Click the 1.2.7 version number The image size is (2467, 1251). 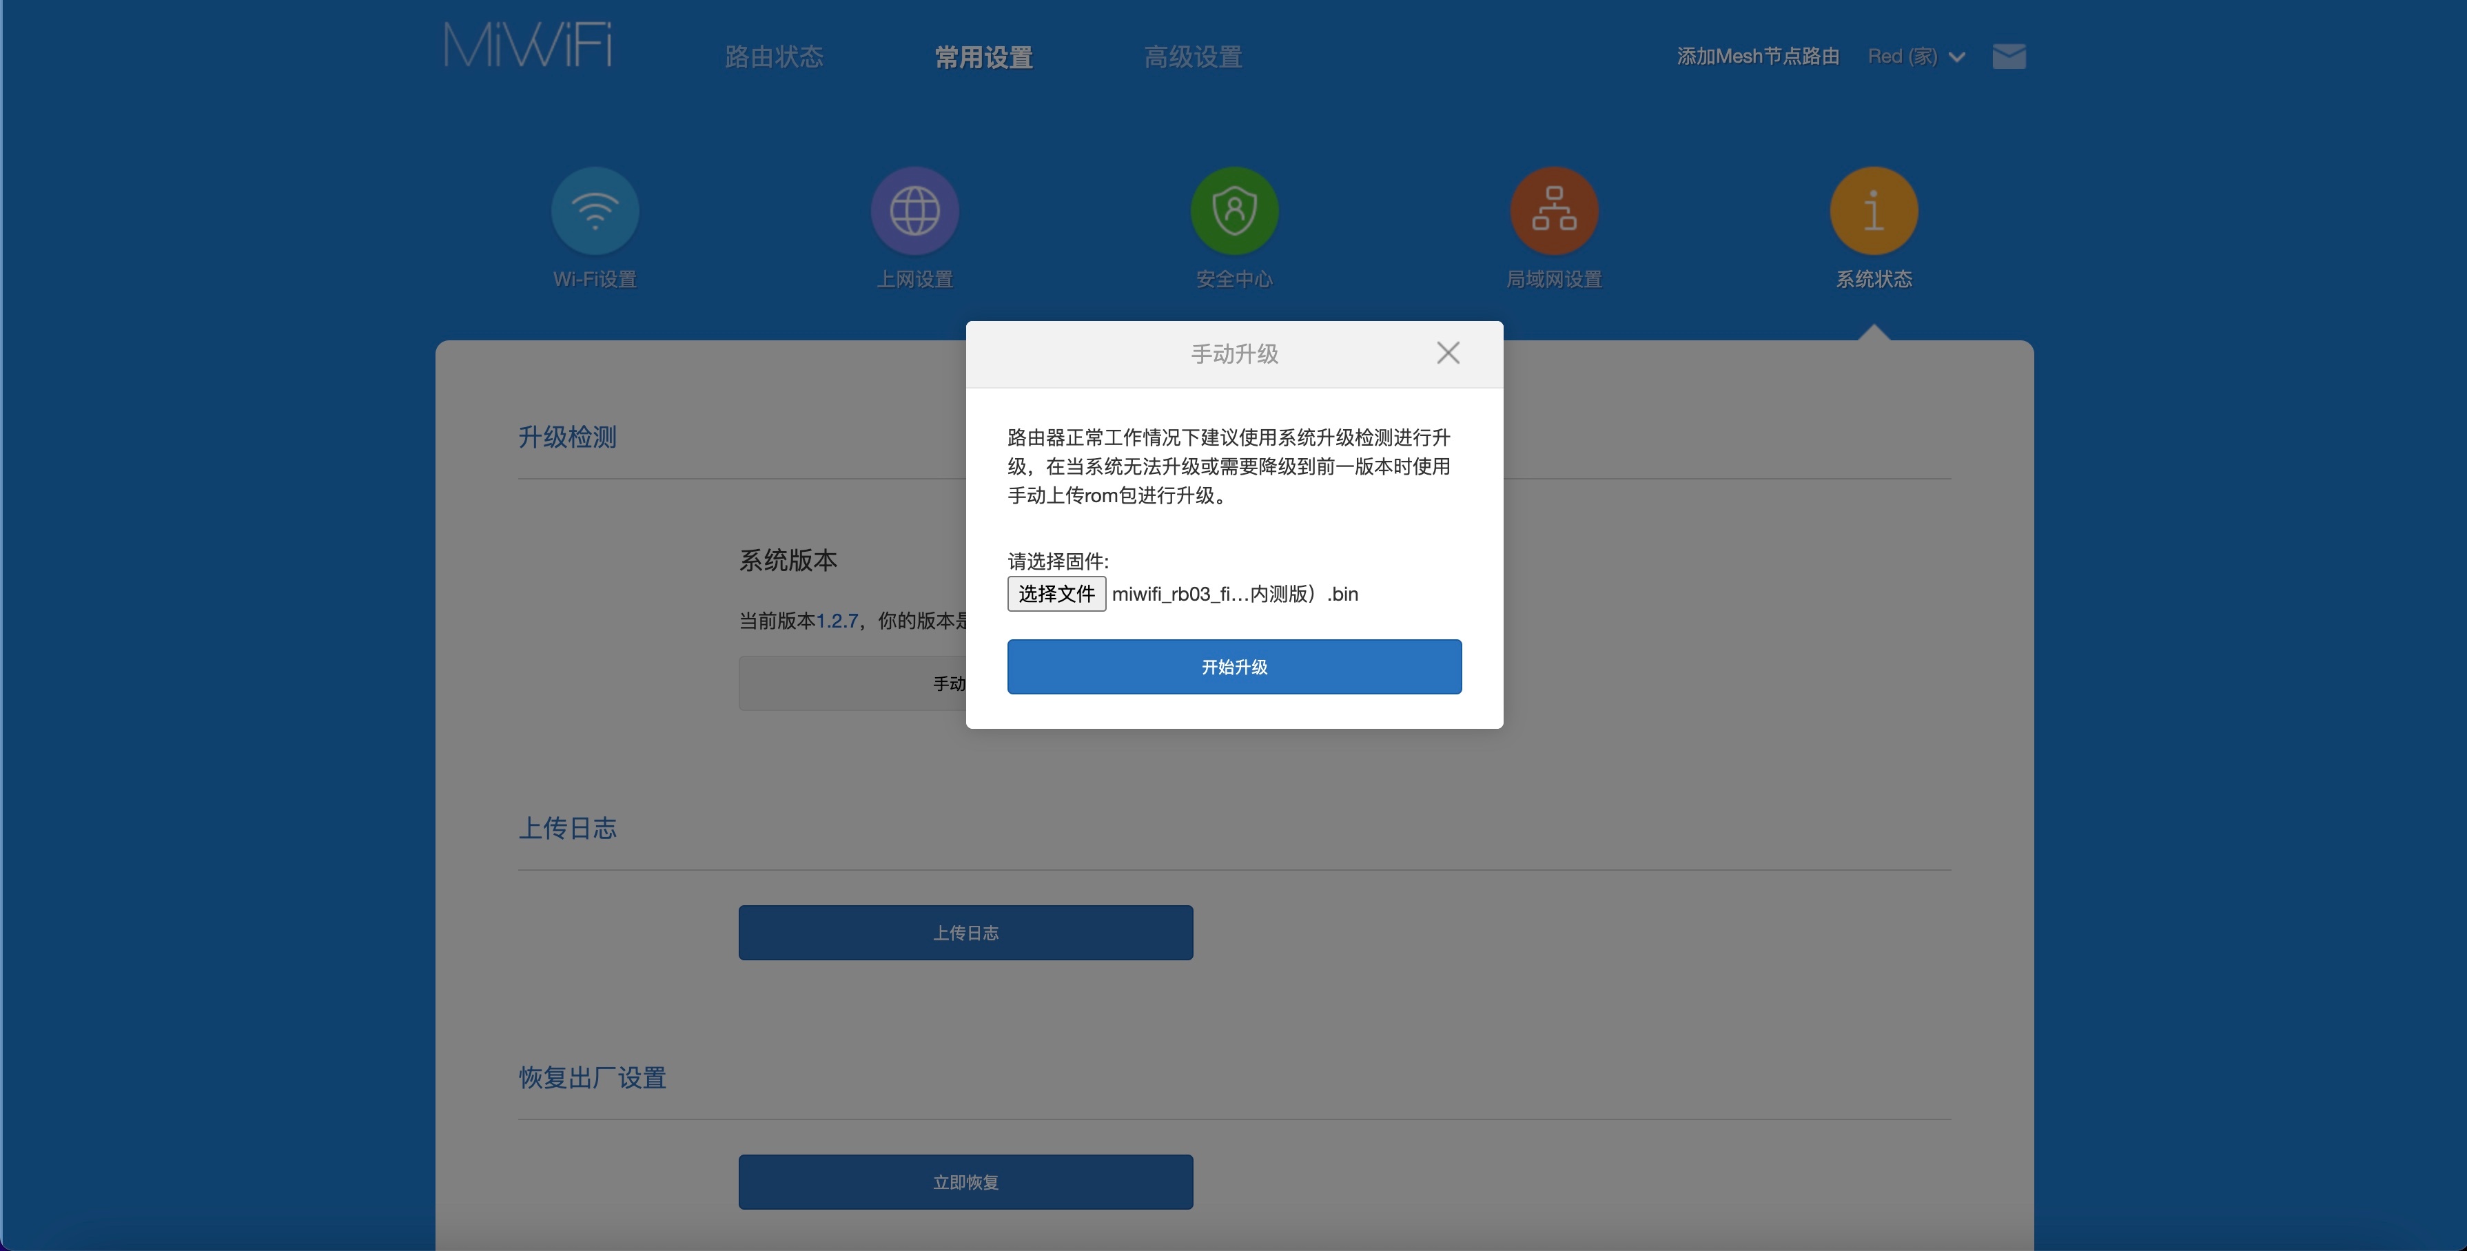click(x=837, y=621)
